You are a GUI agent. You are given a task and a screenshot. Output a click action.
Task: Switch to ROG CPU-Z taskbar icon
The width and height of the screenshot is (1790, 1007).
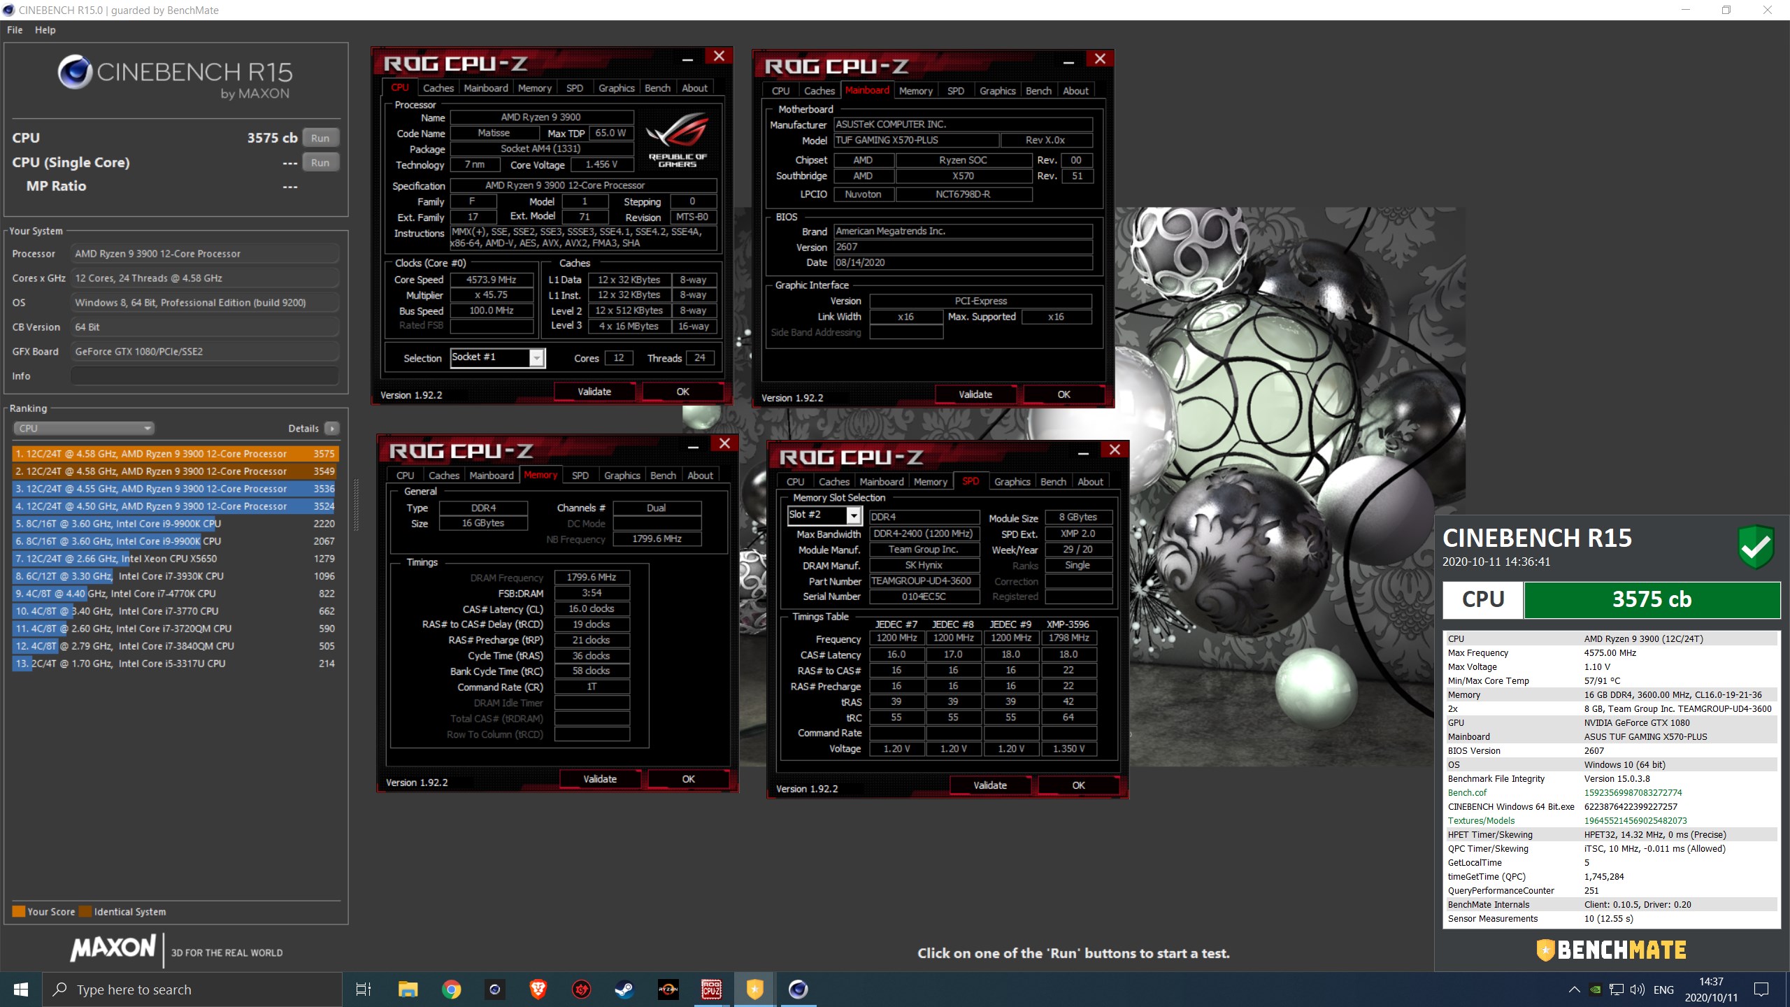pyautogui.click(x=712, y=989)
